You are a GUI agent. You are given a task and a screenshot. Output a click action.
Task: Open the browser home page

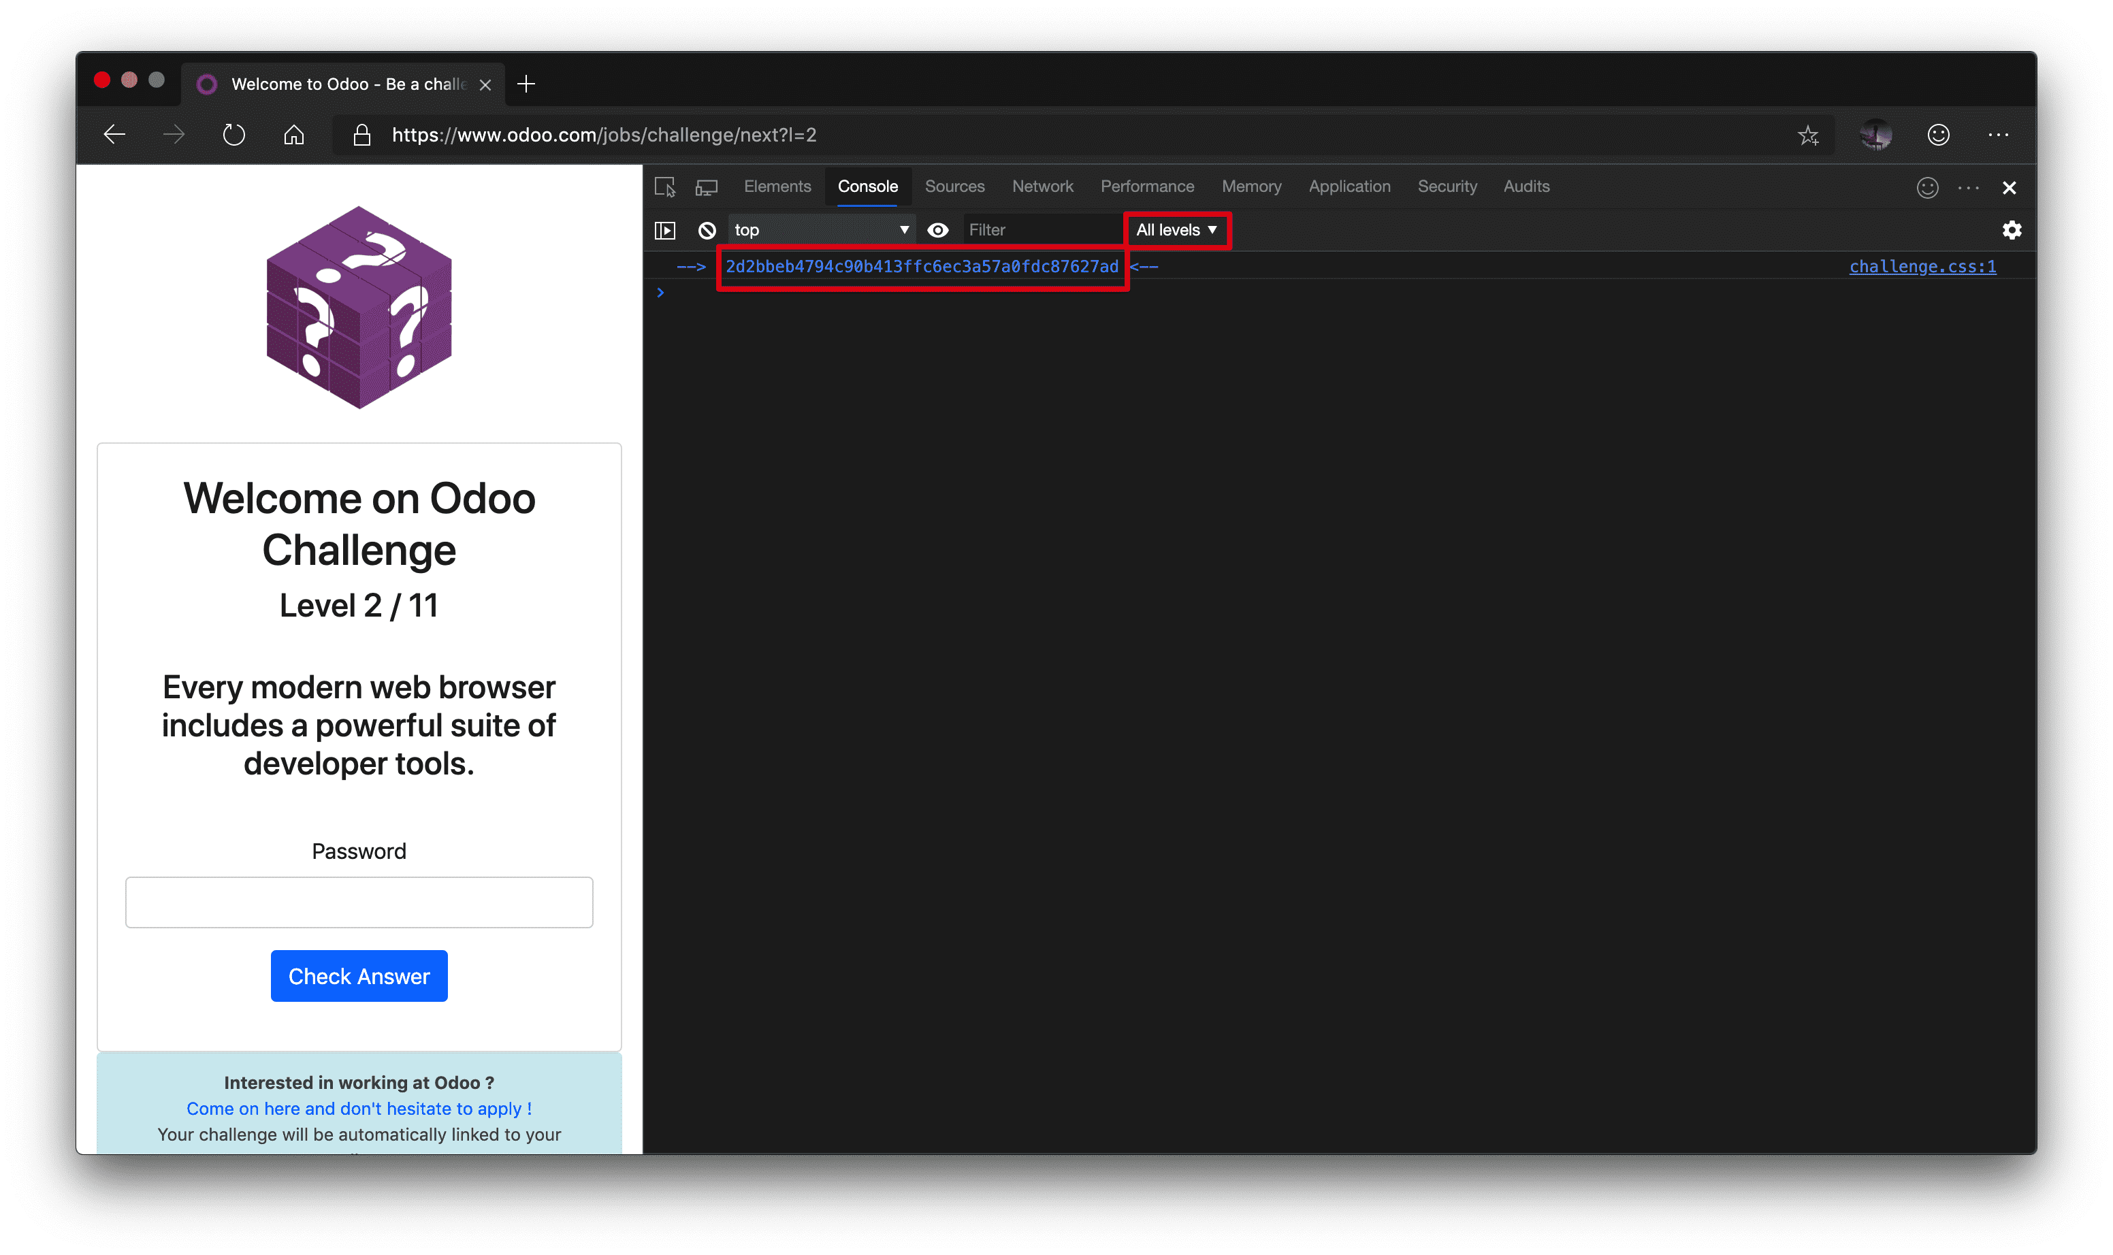[293, 135]
